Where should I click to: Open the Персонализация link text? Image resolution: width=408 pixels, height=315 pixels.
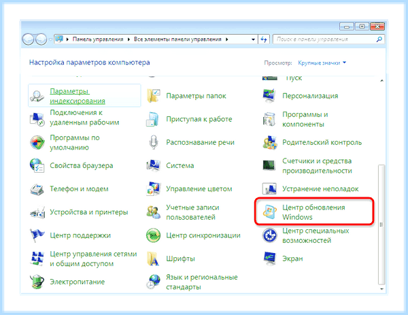310,96
